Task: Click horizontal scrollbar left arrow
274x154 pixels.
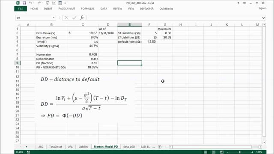Action: [x=171, y=147]
